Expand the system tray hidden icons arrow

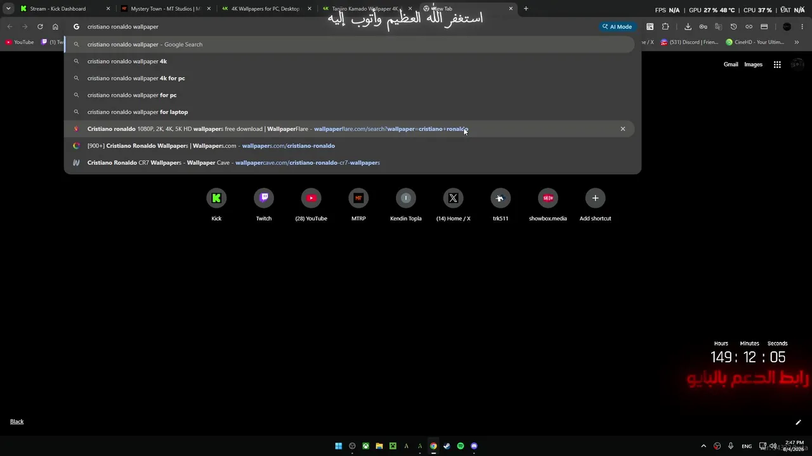(703, 446)
